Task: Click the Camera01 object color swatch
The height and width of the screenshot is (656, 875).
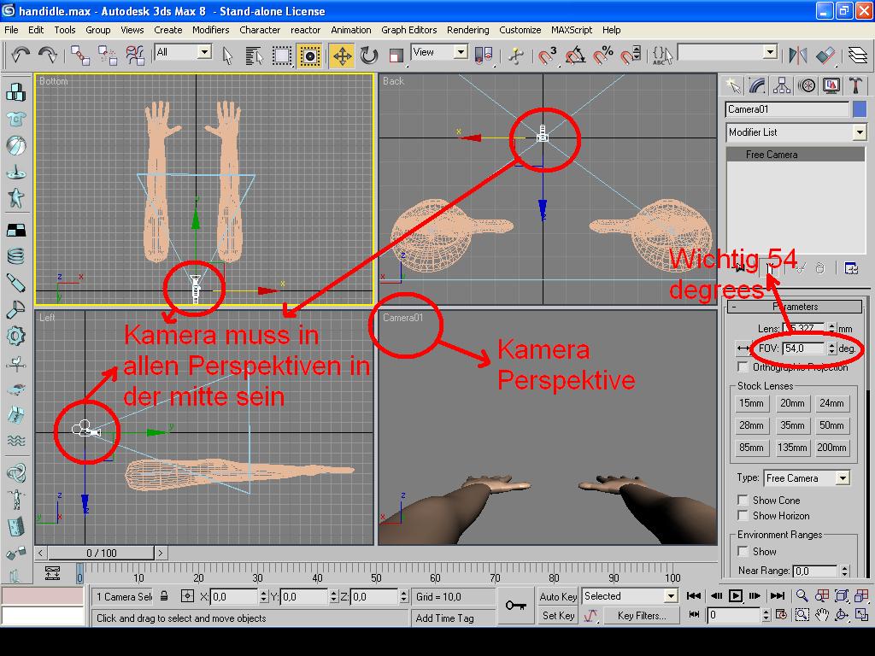Action: click(860, 109)
